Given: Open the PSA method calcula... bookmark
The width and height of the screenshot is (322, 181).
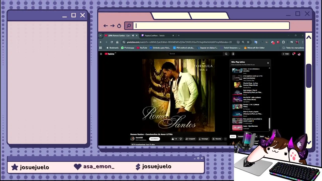Looking at the screenshot, I should 183,48.
